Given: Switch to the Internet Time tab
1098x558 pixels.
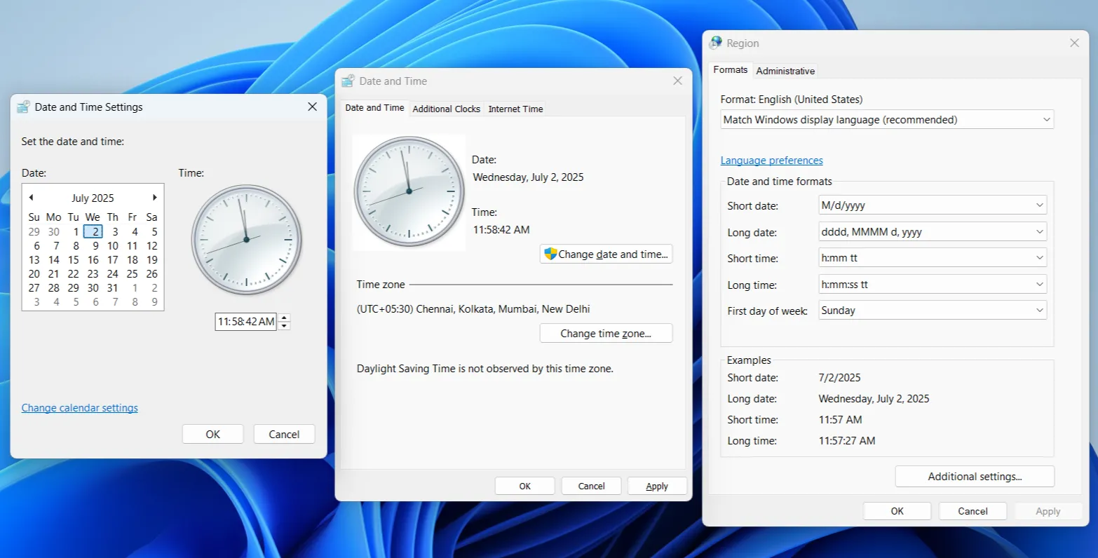Looking at the screenshot, I should point(515,109).
